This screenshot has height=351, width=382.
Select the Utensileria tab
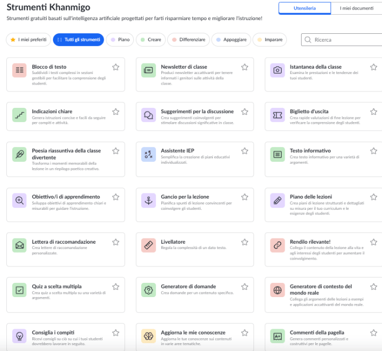(x=305, y=8)
